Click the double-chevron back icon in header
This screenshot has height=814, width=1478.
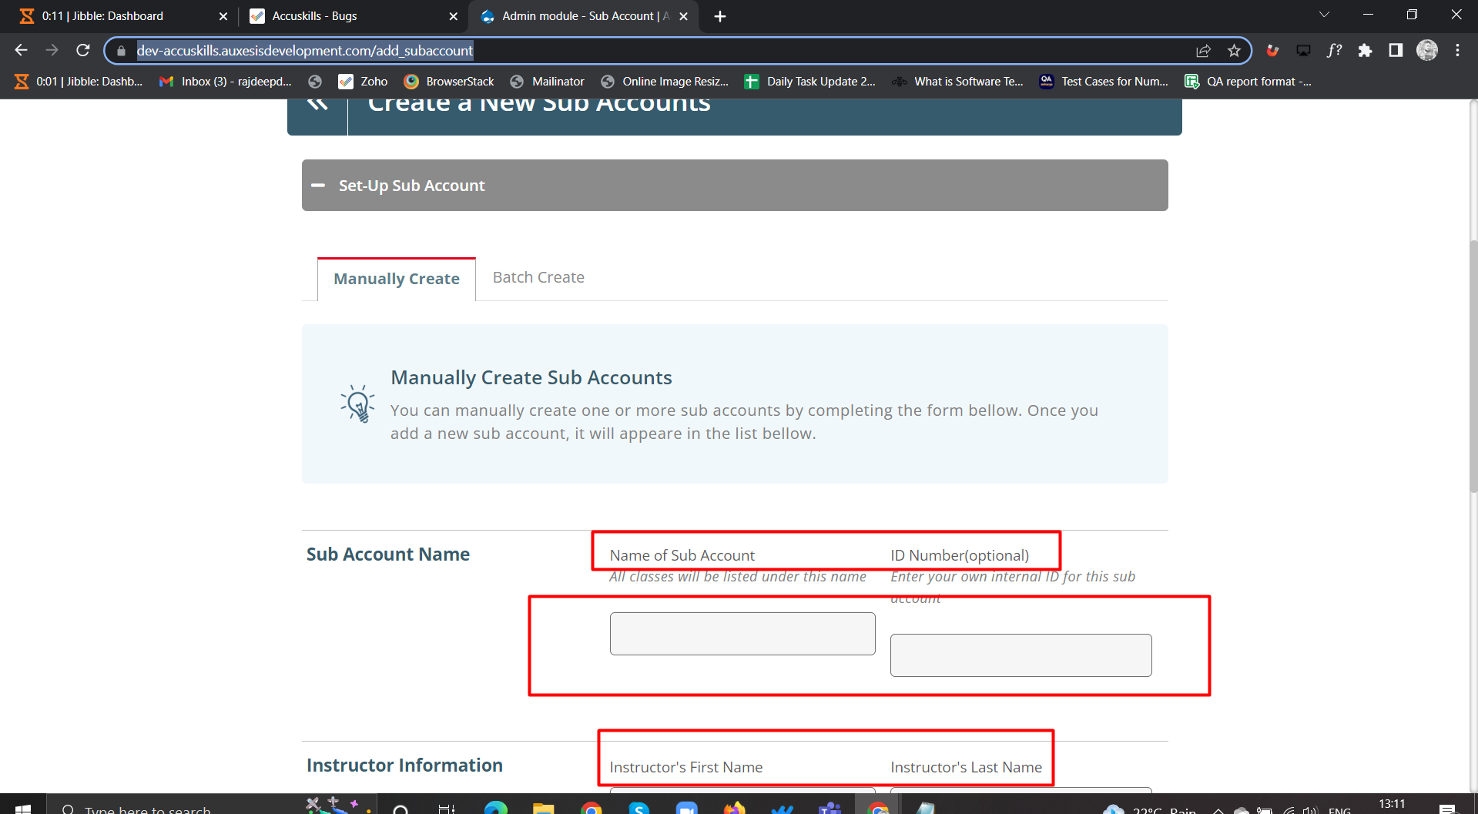click(317, 105)
